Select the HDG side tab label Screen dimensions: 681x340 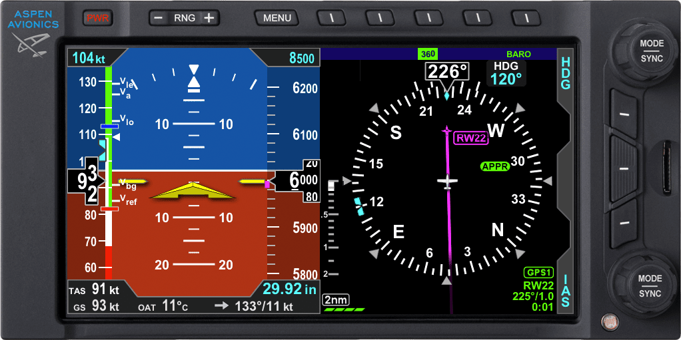566,73
